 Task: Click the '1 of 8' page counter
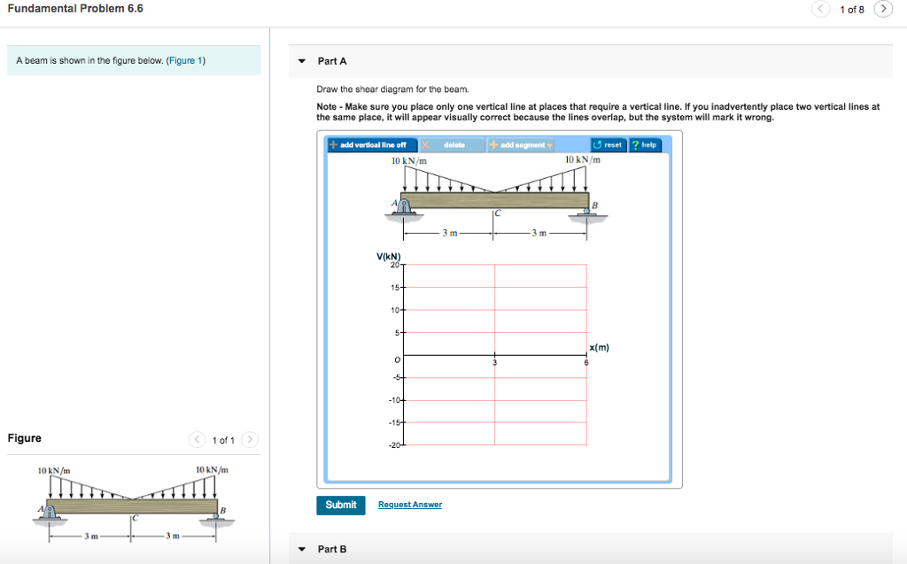(x=851, y=9)
